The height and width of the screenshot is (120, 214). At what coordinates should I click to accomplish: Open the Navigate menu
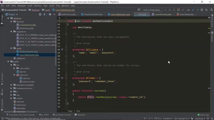(22, 6)
